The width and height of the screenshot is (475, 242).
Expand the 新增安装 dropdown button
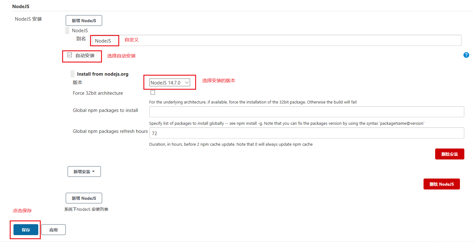(x=84, y=172)
